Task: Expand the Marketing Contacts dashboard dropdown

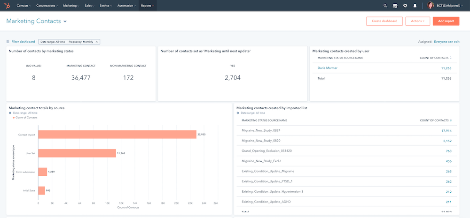Action: [65, 22]
